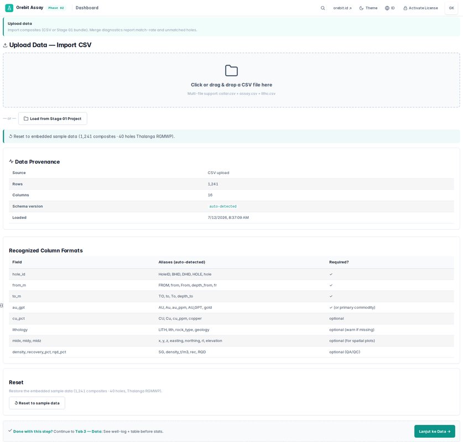Switch language with the globe ID button
This screenshot has height=442, width=463.
coord(390,8)
